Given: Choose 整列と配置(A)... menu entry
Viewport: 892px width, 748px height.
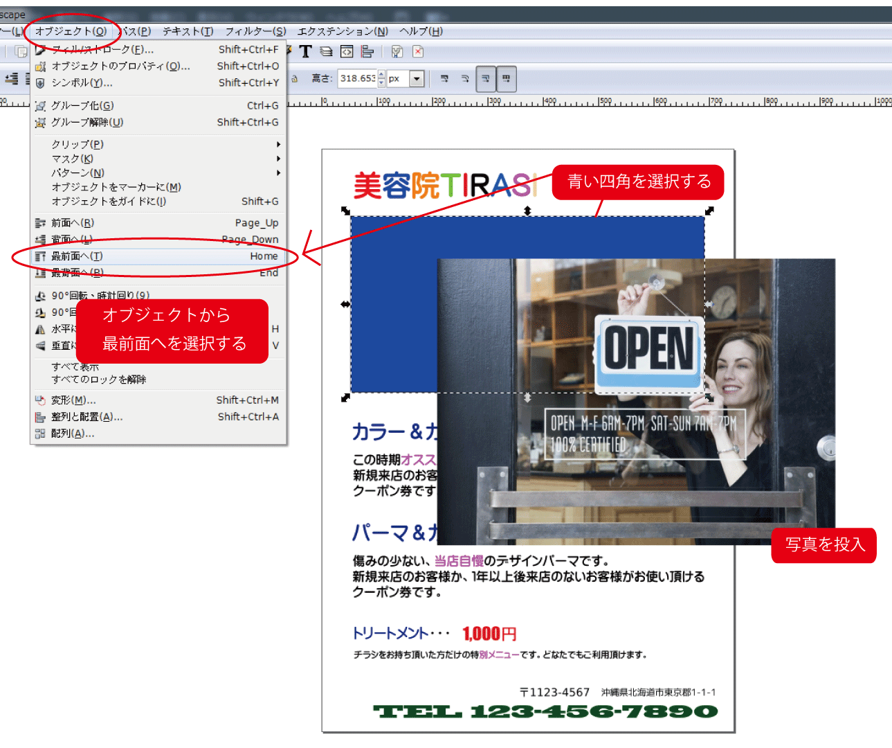Looking at the screenshot, I should click(158, 417).
